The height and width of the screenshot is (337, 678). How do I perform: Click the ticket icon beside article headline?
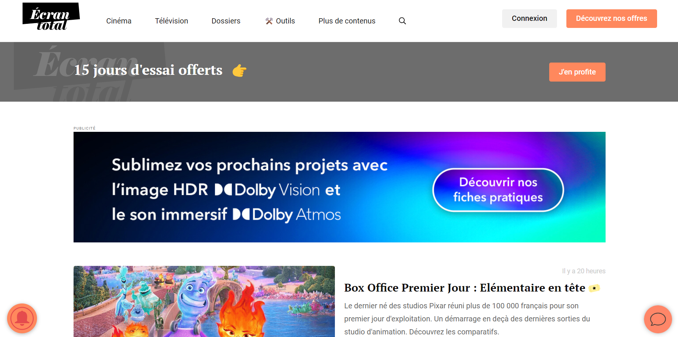[594, 288]
